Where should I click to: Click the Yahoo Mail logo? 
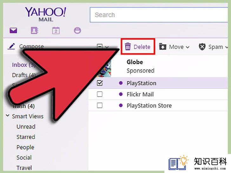point(45,15)
